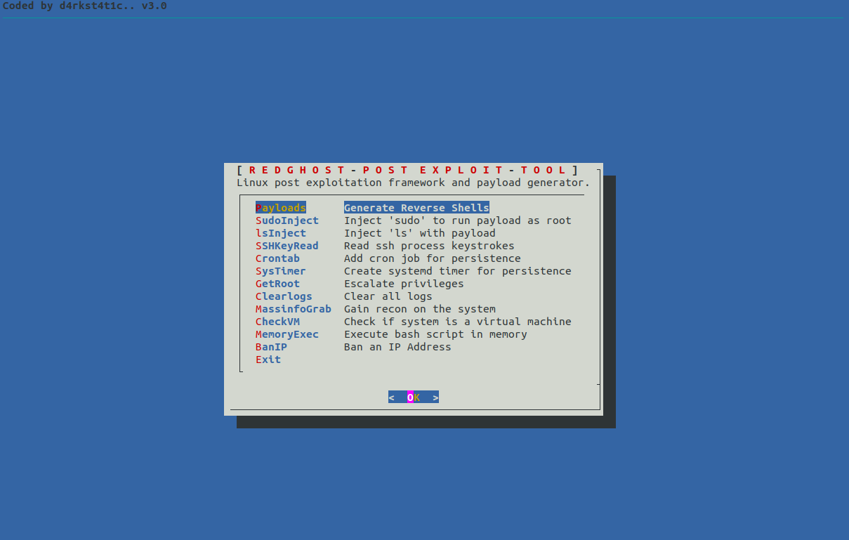Click the 'Escalate privileges' description

pyautogui.click(x=404, y=284)
